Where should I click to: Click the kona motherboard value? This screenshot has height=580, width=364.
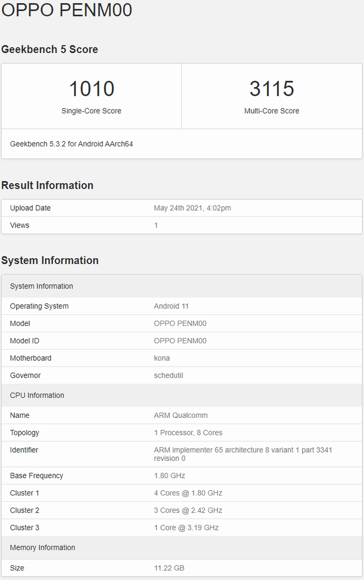point(162,358)
